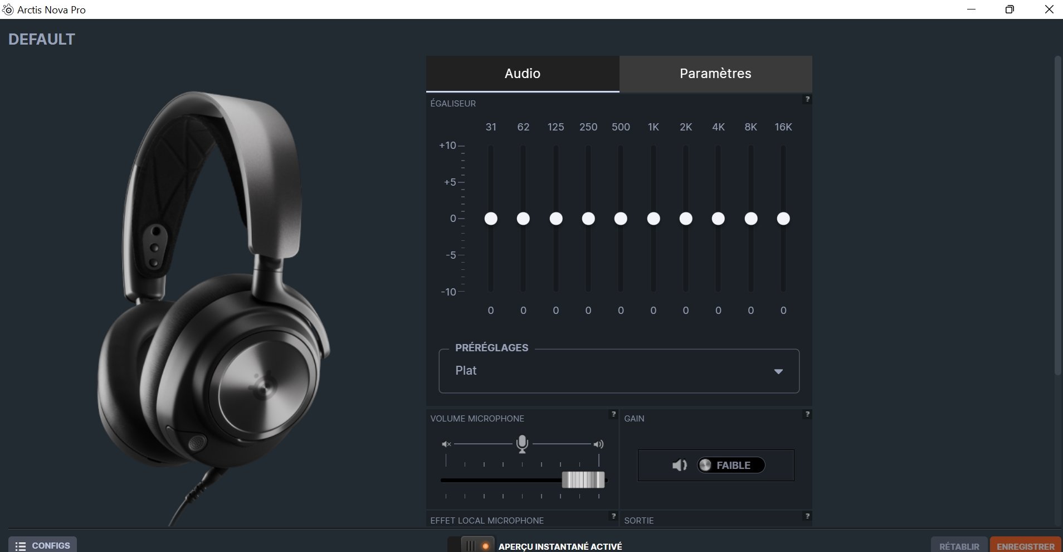
Task: Click the 125 Hz equalizer slider knob
Action: tap(556, 219)
